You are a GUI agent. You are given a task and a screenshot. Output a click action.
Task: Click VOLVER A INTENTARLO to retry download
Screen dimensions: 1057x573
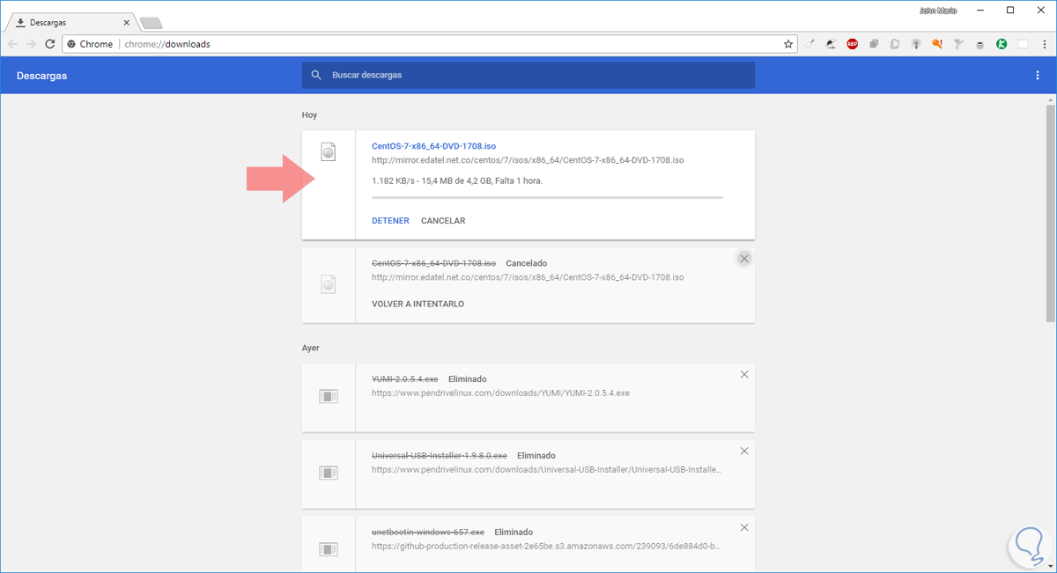[418, 304]
